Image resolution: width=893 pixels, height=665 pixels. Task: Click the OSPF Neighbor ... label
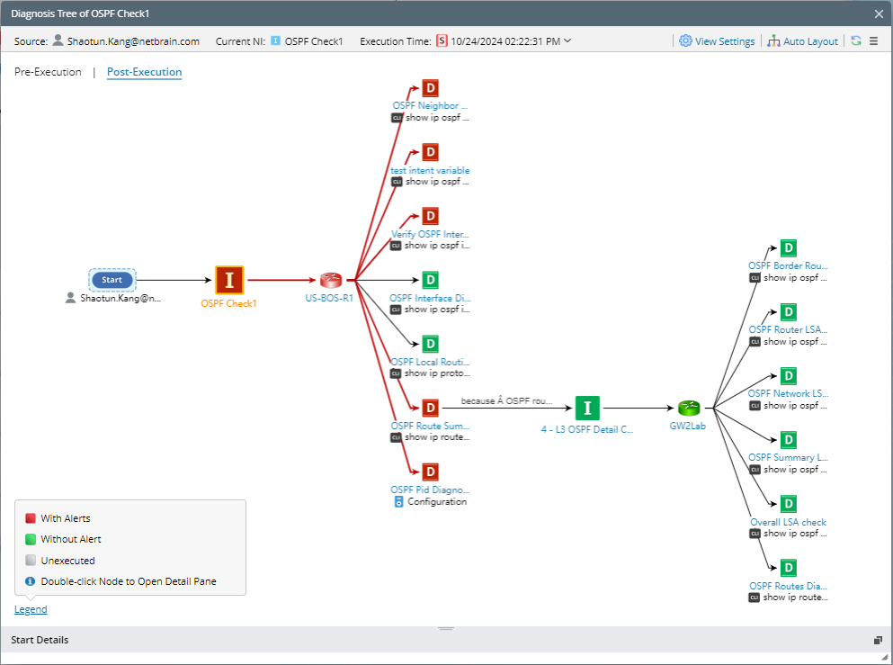[x=430, y=105]
